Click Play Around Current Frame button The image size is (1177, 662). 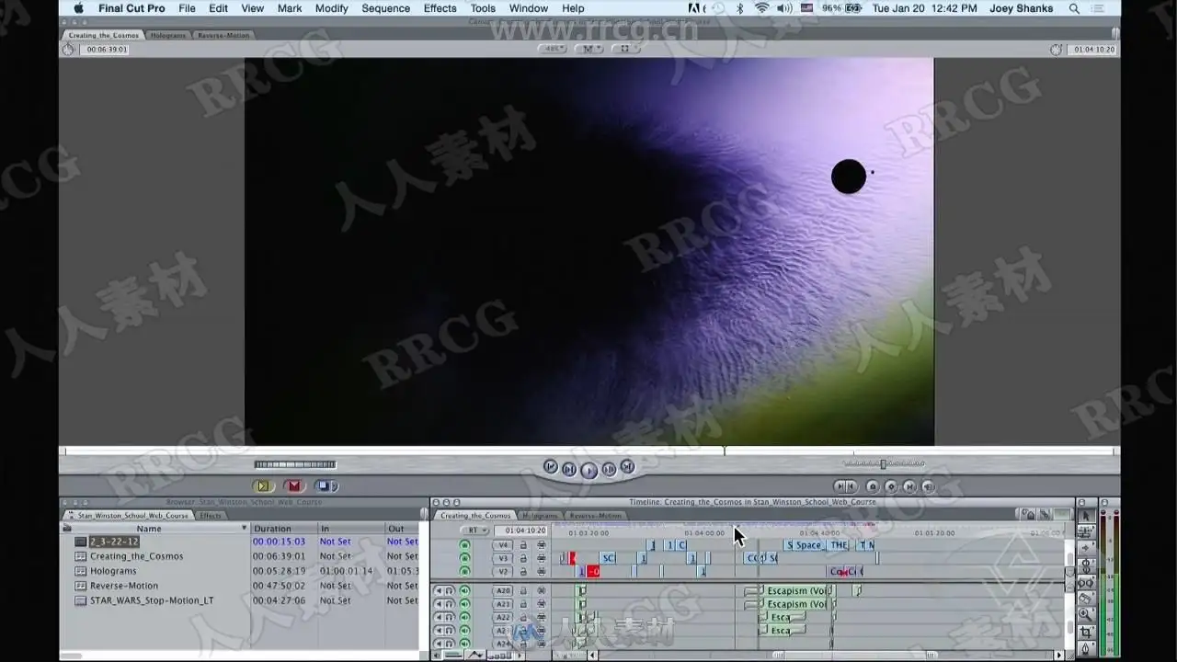click(x=609, y=470)
